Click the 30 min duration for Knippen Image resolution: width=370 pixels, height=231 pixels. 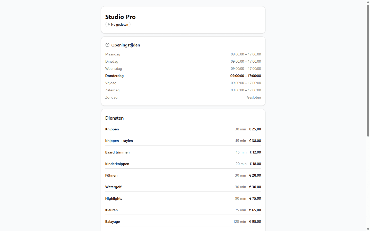240,129
